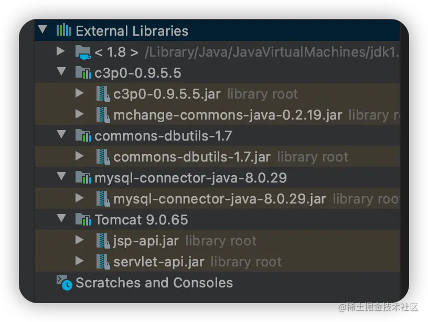The width and height of the screenshot is (428, 322).
Task: Collapse the External Libraries node
Action: 43,30
